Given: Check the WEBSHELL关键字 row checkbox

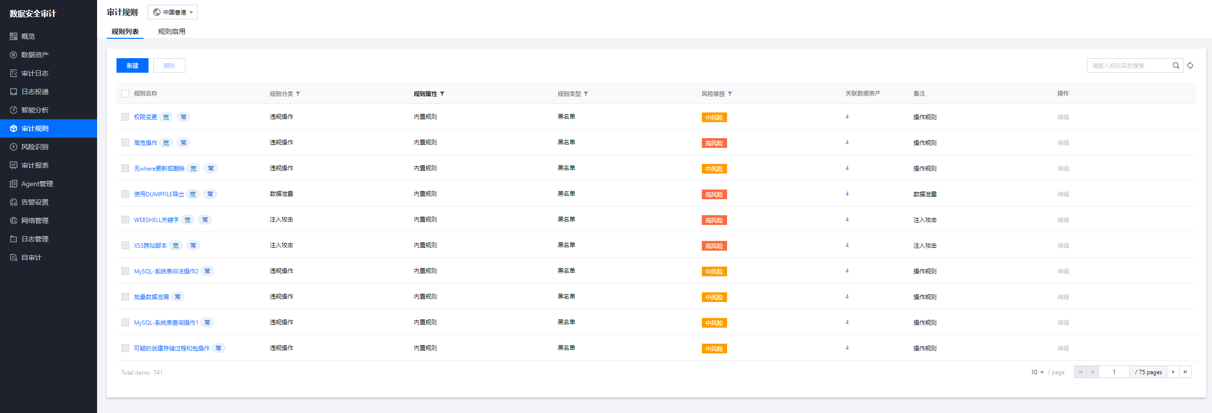Looking at the screenshot, I should pos(125,220).
